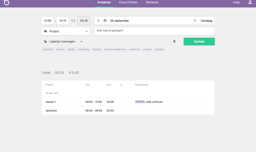Click the 00:30 duration cell
The image size is (256, 152).
pos(110,110)
